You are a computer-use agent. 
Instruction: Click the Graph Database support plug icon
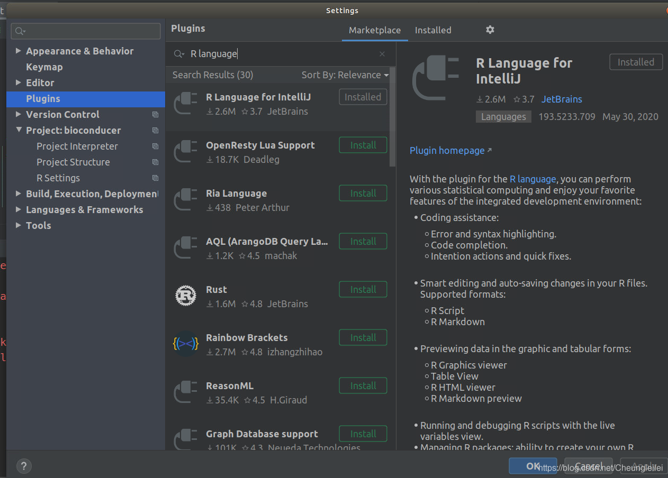186,439
